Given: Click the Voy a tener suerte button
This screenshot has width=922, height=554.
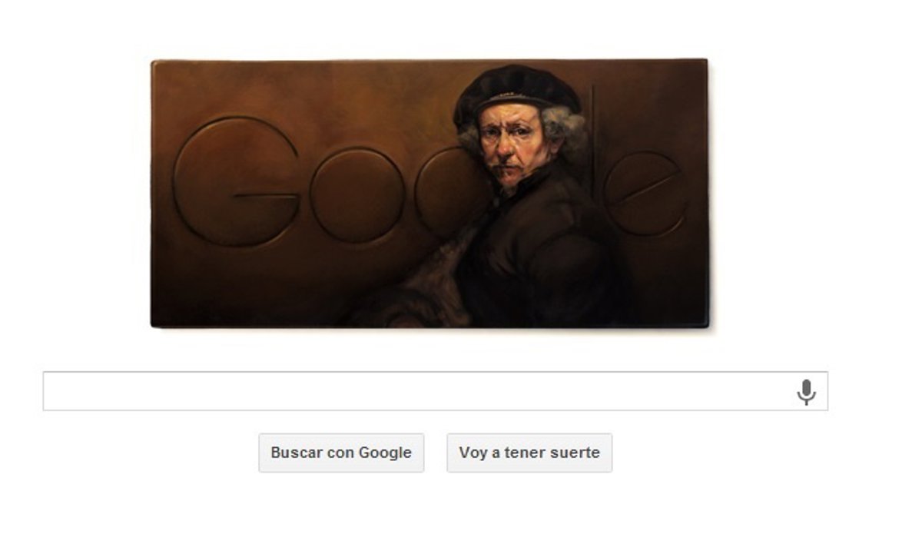Looking at the screenshot, I should [x=529, y=453].
